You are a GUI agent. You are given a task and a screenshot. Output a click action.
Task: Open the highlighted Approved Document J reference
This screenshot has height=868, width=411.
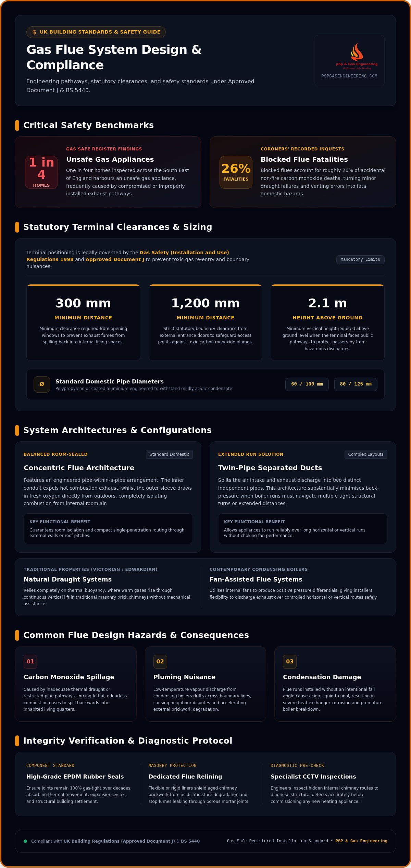click(115, 259)
